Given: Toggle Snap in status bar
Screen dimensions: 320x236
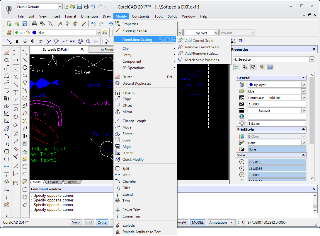Looking at the screenshot, I should coord(76,222).
